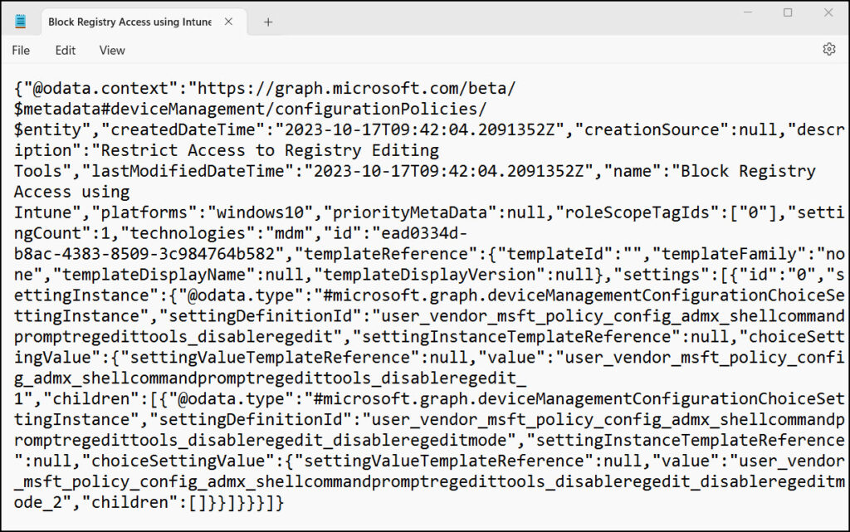Open the Edit menu
Screen dimensions: 850x532
point(65,51)
